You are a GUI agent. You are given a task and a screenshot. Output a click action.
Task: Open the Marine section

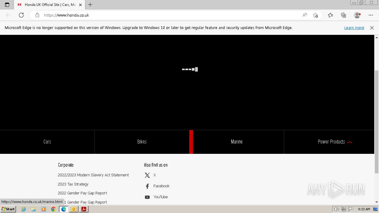tap(237, 142)
